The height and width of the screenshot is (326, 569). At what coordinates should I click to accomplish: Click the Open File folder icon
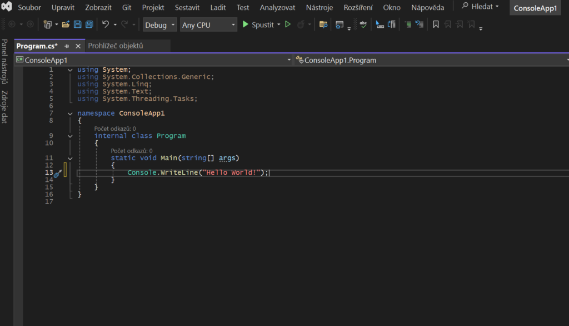[x=66, y=24]
